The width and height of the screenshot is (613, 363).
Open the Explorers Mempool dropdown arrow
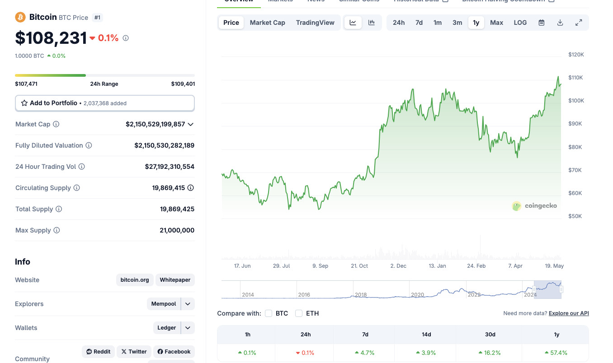pyautogui.click(x=188, y=304)
